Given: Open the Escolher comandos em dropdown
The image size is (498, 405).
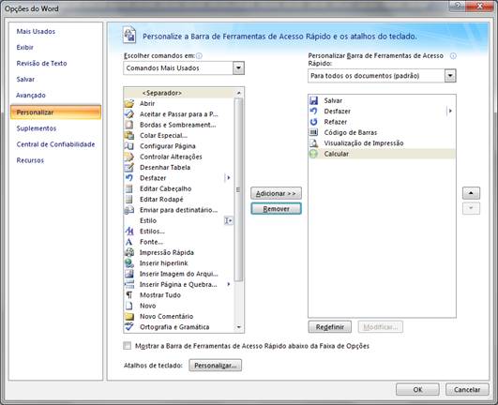Looking at the screenshot, I should (x=238, y=67).
